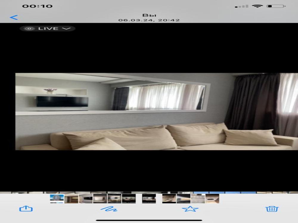Tap the 00:10 clock in status bar
This screenshot has height=223, width=298.
[38, 6]
